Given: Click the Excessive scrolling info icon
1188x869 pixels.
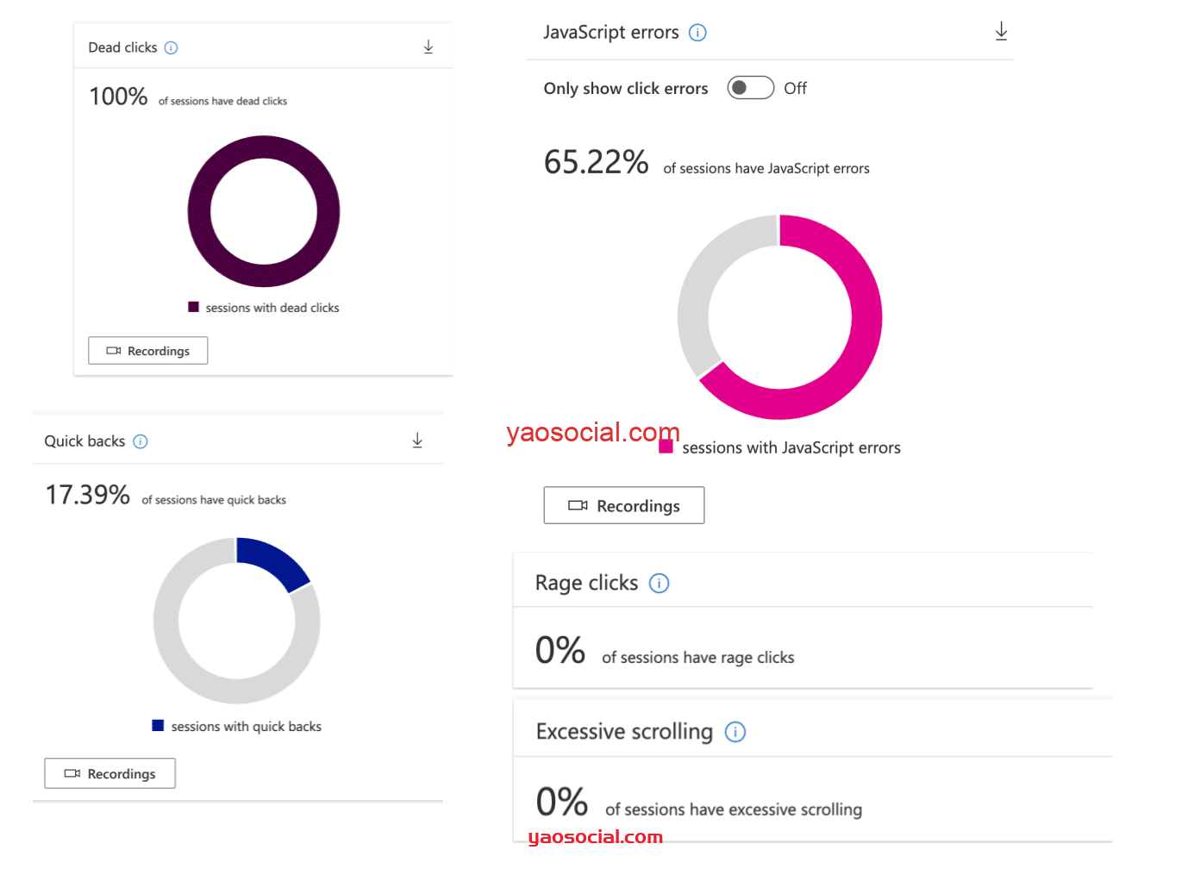Looking at the screenshot, I should tap(735, 732).
